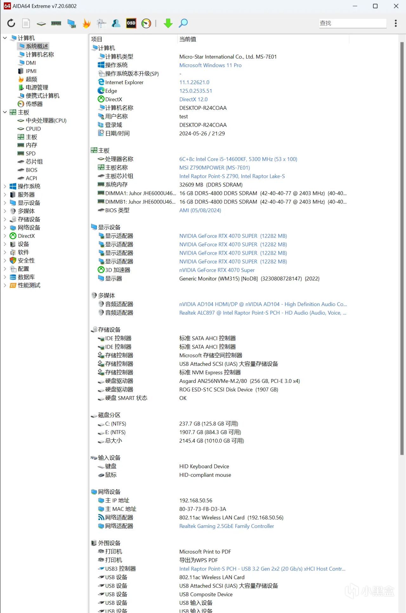Open Intel Raptor Point-S Z790 chipset link
The image size is (406, 613).
pyautogui.click(x=232, y=176)
